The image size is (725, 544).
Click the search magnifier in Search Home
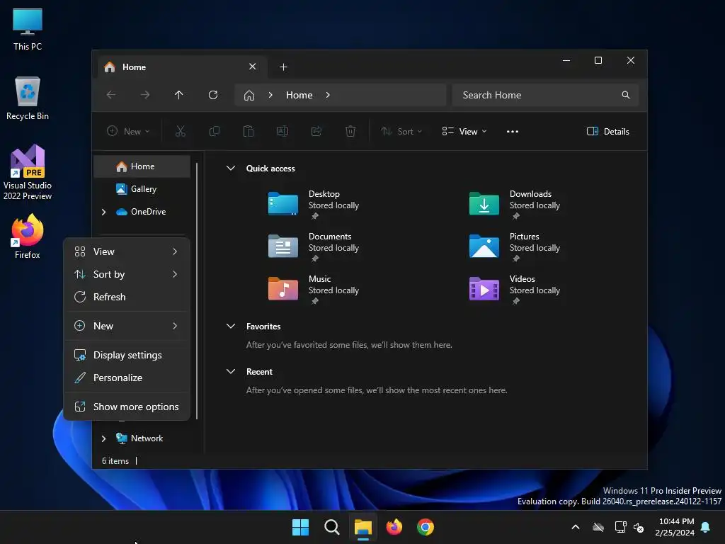626,95
